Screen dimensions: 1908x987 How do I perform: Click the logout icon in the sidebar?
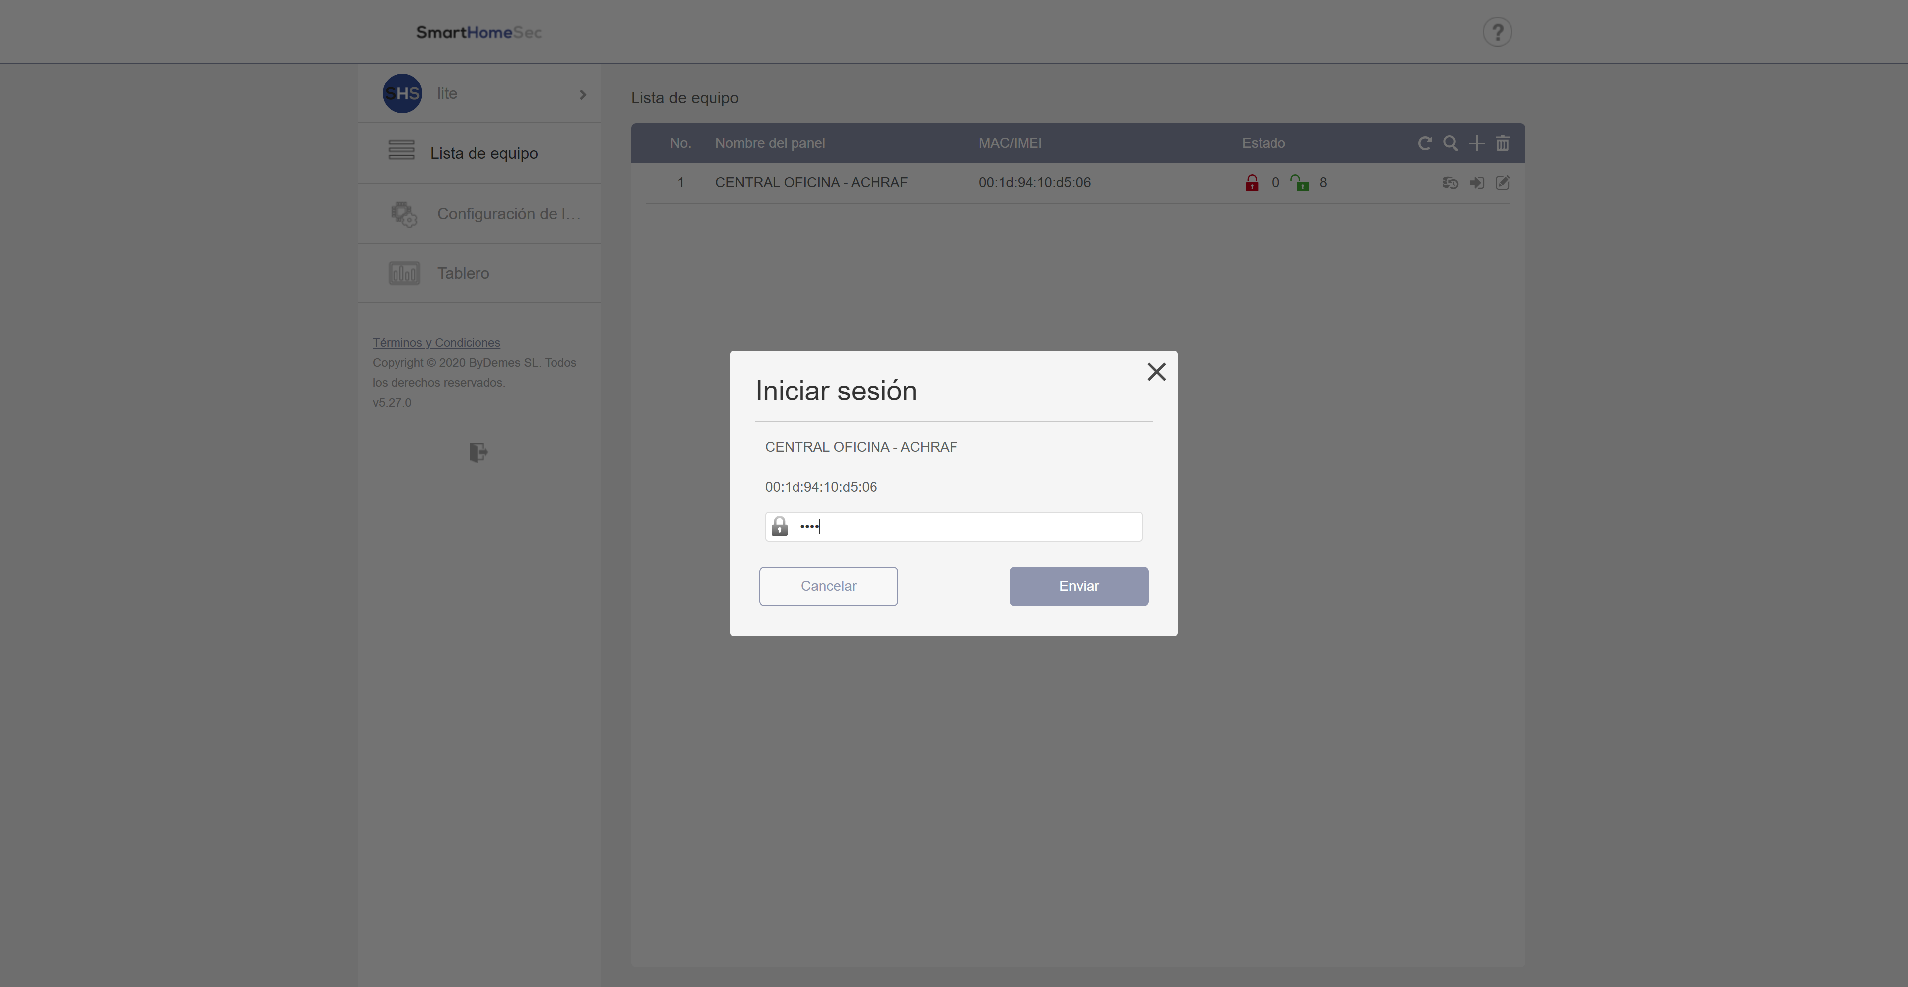coord(478,453)
